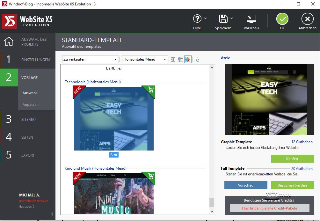This screenshot has height=221, width=320.
Task: Click the Kaufen button
Action: [292, 159]
